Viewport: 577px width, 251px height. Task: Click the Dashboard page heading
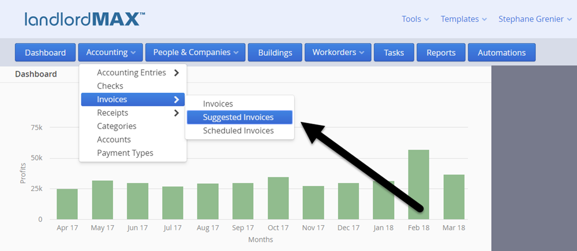click(x=36, y=74)
